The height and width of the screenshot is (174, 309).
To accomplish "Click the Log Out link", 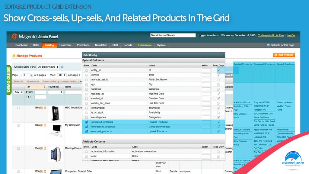I will [291, 36].
